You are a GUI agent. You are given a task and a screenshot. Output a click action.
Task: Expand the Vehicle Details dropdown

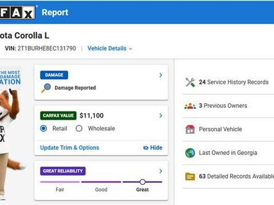[110, 49]
